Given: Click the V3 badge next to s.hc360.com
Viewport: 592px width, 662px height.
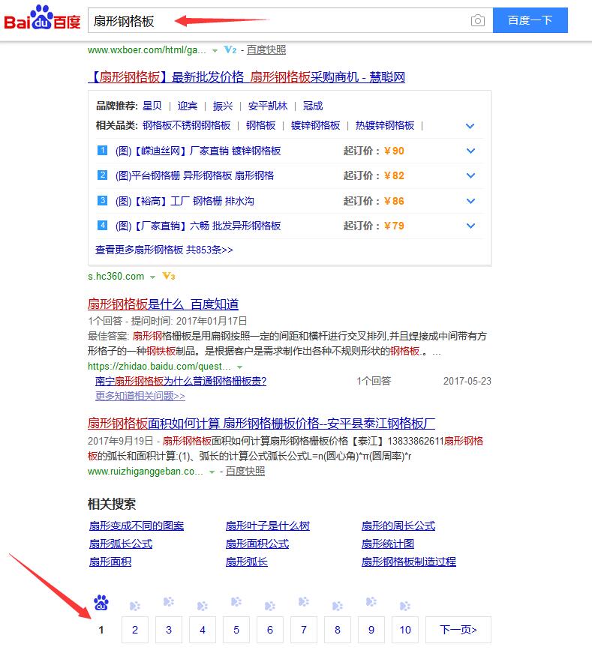Looking at the screenshot, I should [x=169, y=277].
